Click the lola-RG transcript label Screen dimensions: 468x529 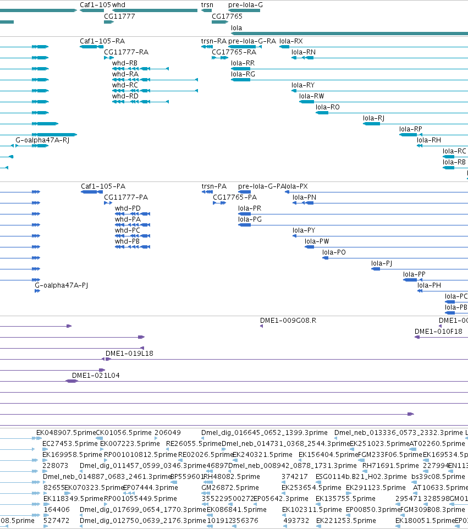[x=243, y=74]
